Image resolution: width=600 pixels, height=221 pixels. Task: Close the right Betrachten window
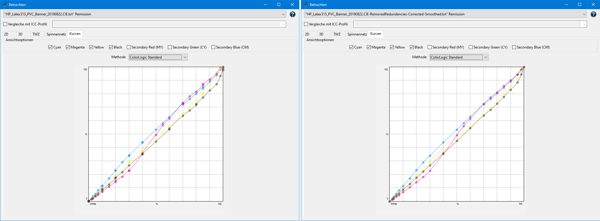[x=593, y=4]
